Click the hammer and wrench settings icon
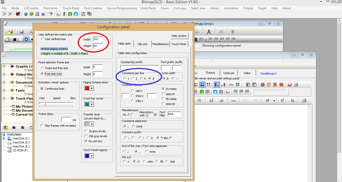 (x=51, y=14)
